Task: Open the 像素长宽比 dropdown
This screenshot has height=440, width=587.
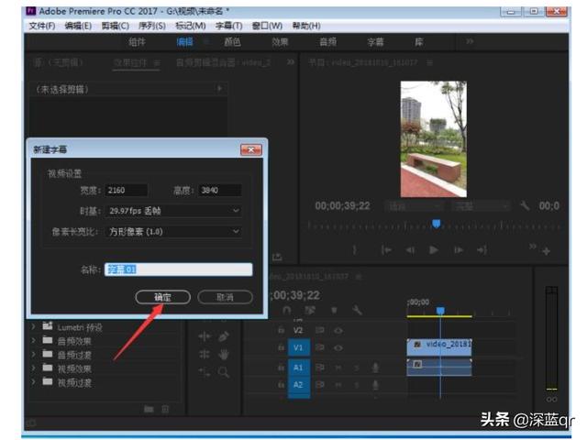Action: click(x=173, y=233)
